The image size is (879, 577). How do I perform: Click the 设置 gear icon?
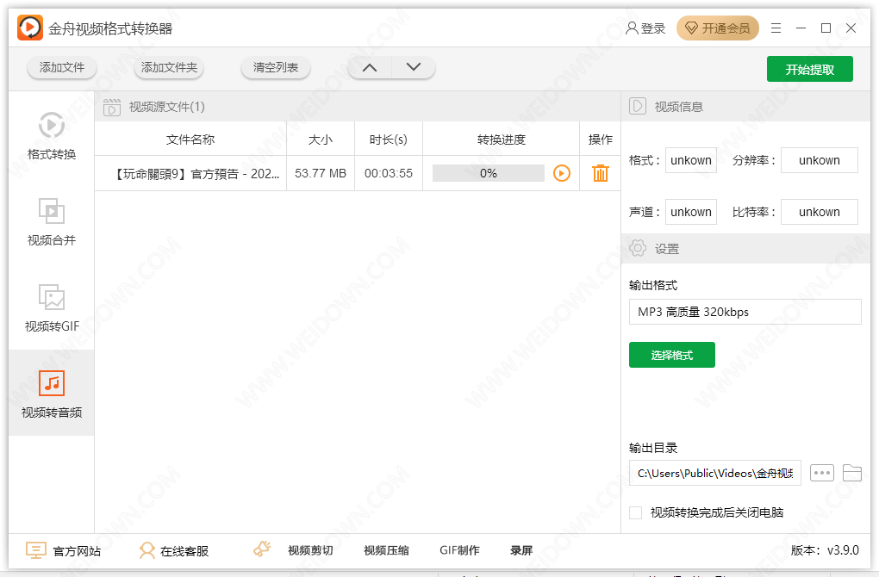[638, 248]
